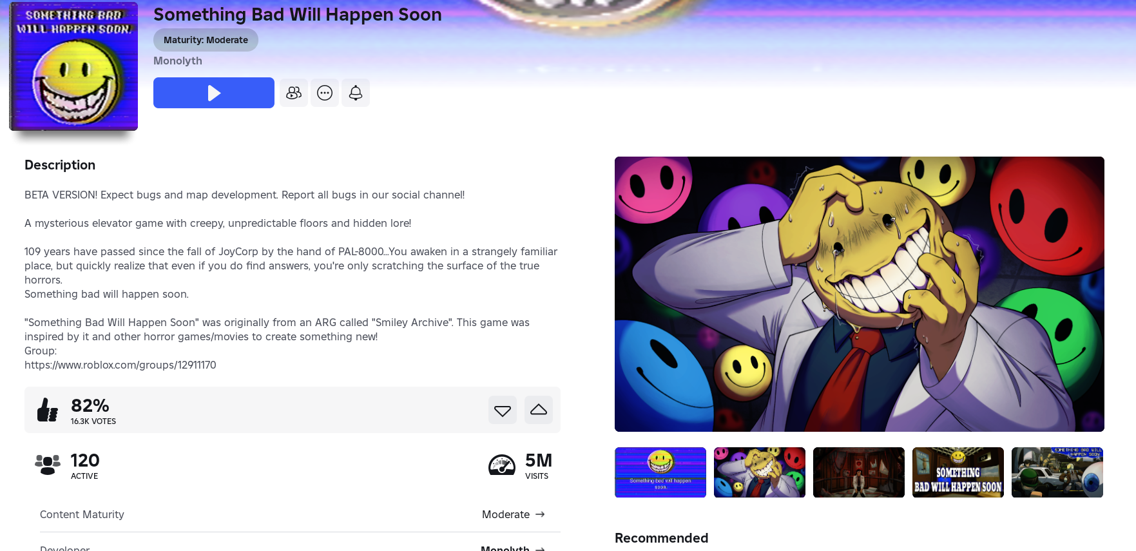Click the game icon with yellow smiley
1136x551 pixels.
click(x=73, y=66)
